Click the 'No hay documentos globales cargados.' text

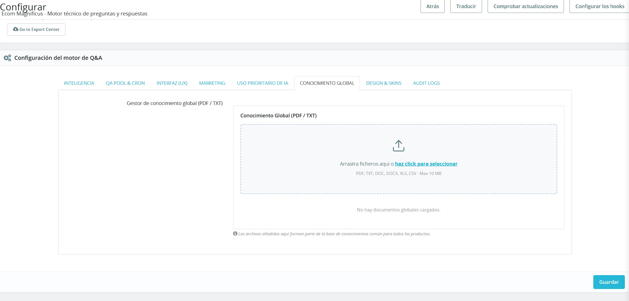[x=399, y=210]
